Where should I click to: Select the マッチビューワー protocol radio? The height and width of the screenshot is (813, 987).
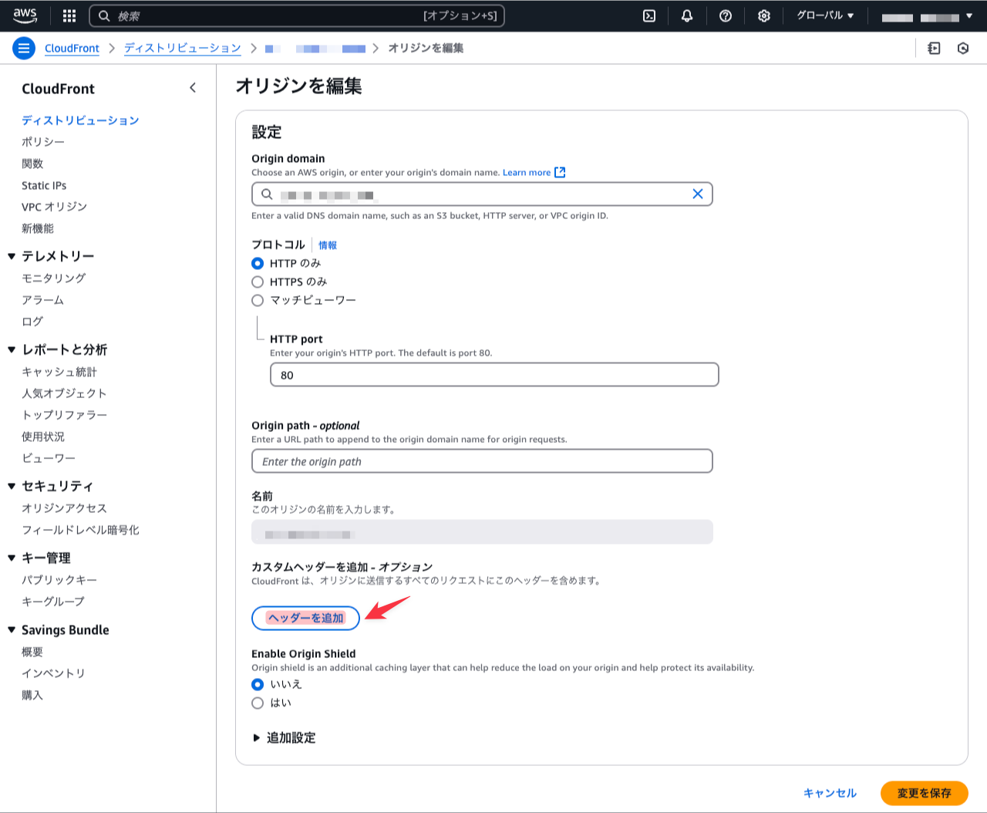pyautogui.click(x=258, y=300)
